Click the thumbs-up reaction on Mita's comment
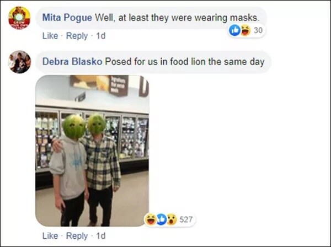Viewport: 331px width, 247px height. point(235,30)
